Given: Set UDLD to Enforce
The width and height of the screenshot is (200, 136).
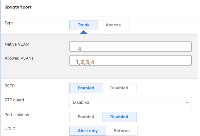Looking at the screenshot, I should point(122,131).
